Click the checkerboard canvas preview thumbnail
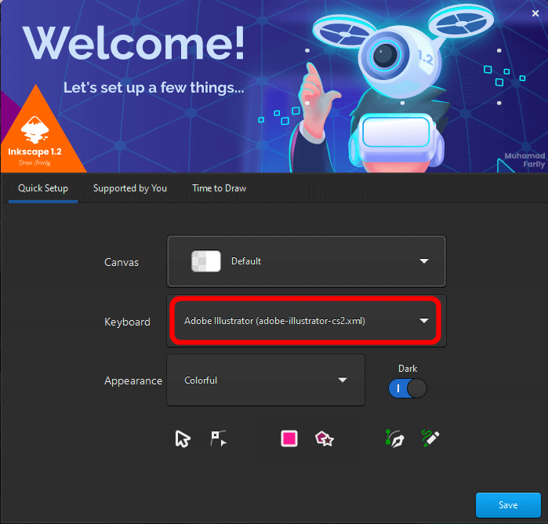Image resolution: width=548 pixels, height=524 pixels. [206, 261]
